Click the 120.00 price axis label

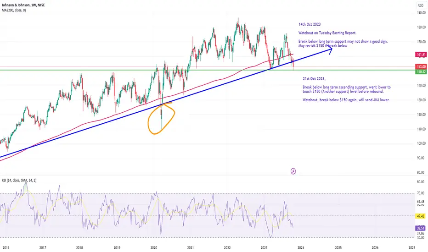[x=421, y=115]
